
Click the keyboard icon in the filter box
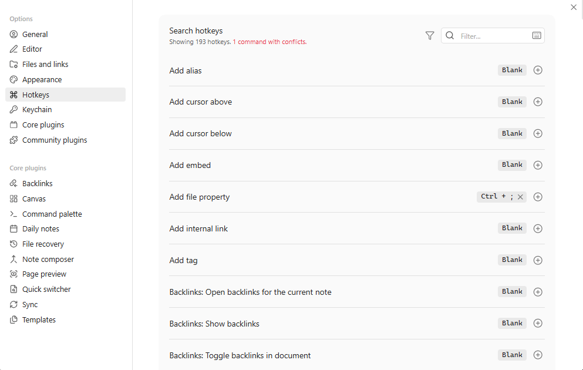point(537,36)
